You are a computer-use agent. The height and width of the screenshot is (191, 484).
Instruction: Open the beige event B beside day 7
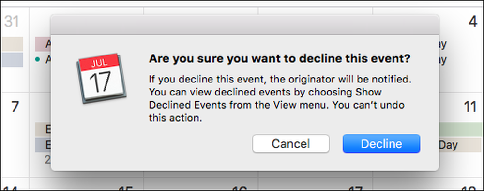pyautogui.click(x=43, y=129)
